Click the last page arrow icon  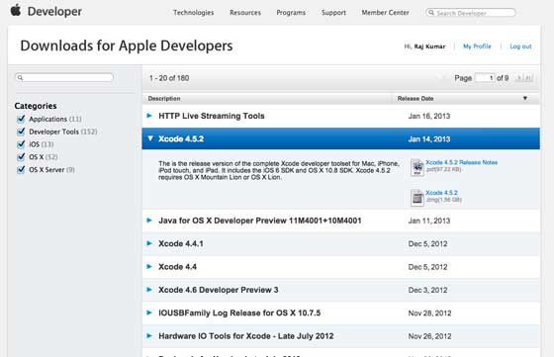pyautogui.click(x=528, y=78)
